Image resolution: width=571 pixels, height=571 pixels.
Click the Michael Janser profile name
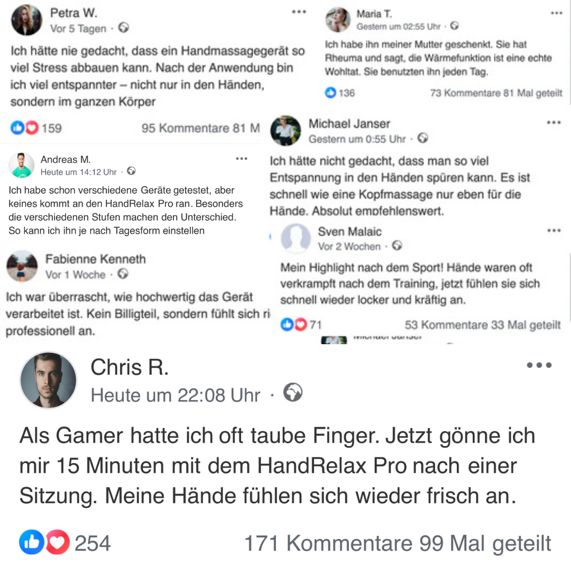click(x=349, y=124)
